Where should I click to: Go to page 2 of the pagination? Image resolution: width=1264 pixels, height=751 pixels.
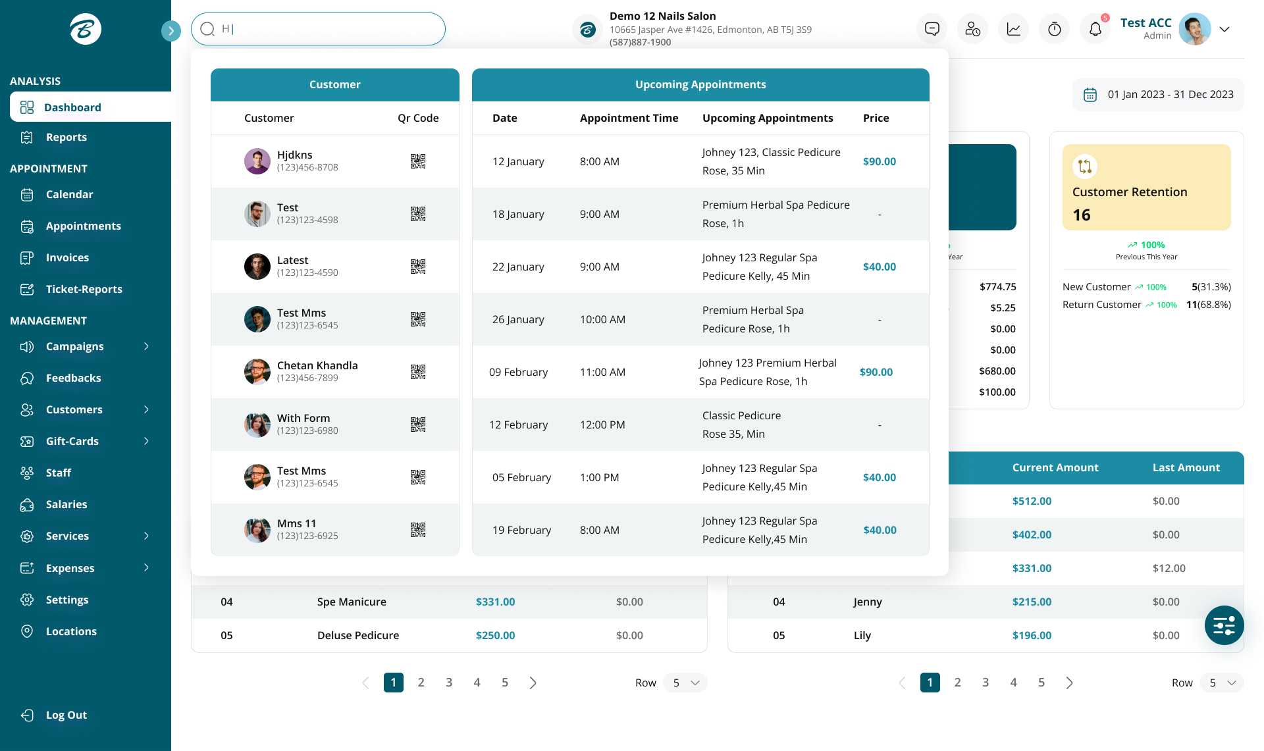click(421, 683)
